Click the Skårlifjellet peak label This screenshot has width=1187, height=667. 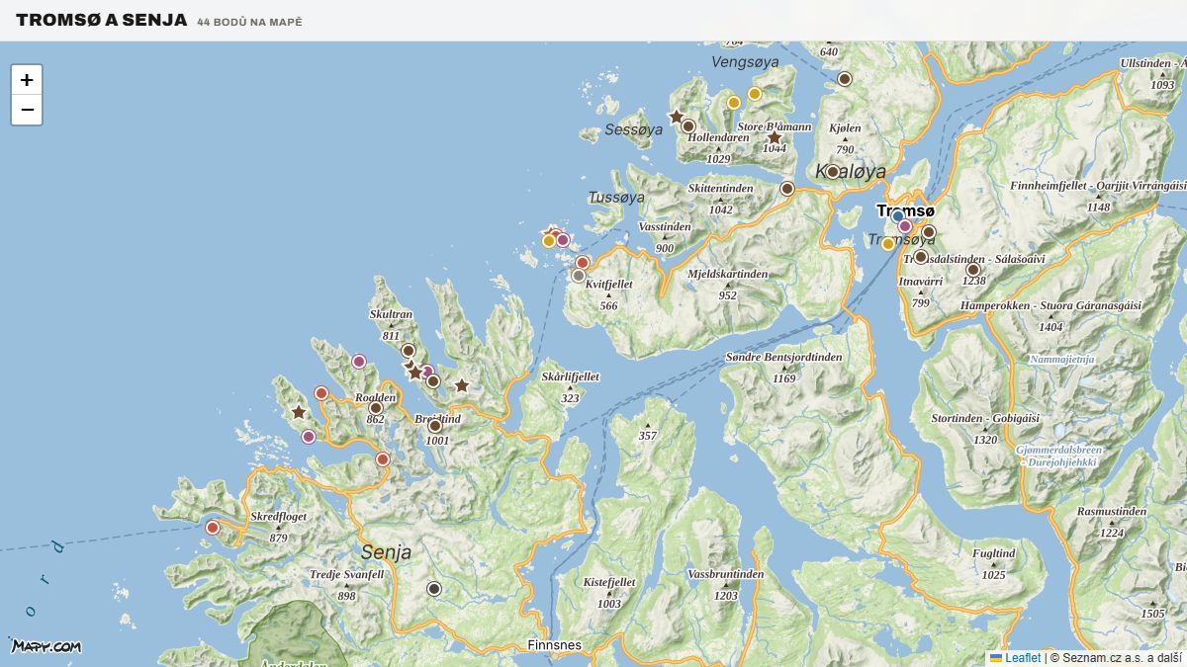[571, 376]
